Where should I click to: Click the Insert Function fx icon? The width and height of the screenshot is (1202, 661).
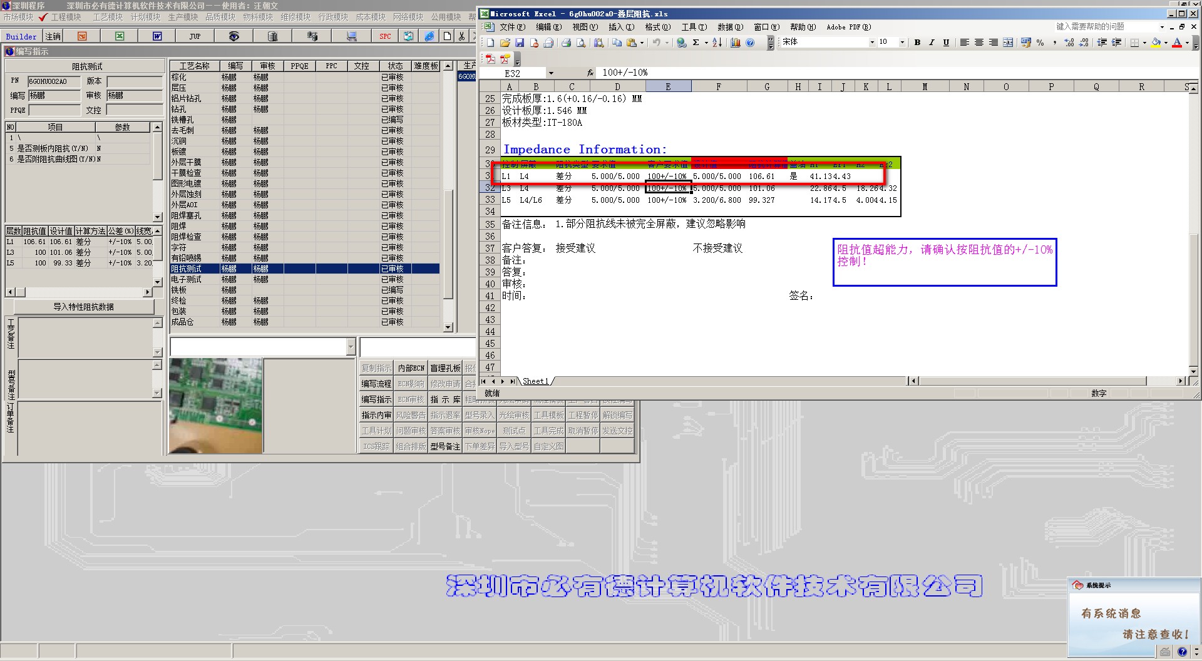coord(590,73)
